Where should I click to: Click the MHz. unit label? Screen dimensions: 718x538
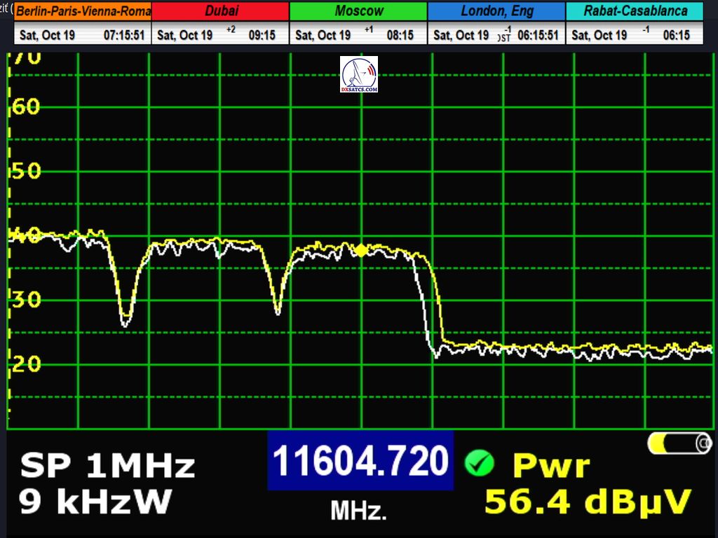tap(358, 511)
